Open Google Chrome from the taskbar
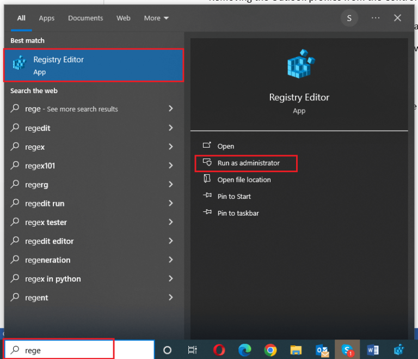Image resolution: width=418 pixels, height=359 pixels. click(270, 350)
